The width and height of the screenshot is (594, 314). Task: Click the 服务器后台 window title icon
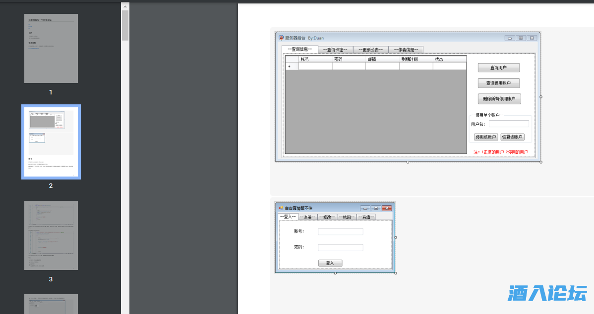pos(281,38)
